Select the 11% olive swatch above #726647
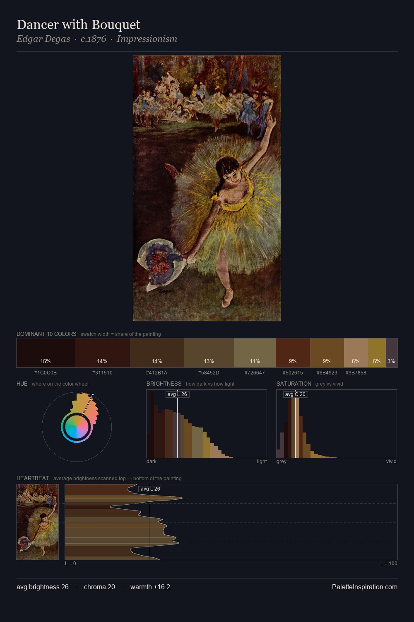 (x=255, y=353)
